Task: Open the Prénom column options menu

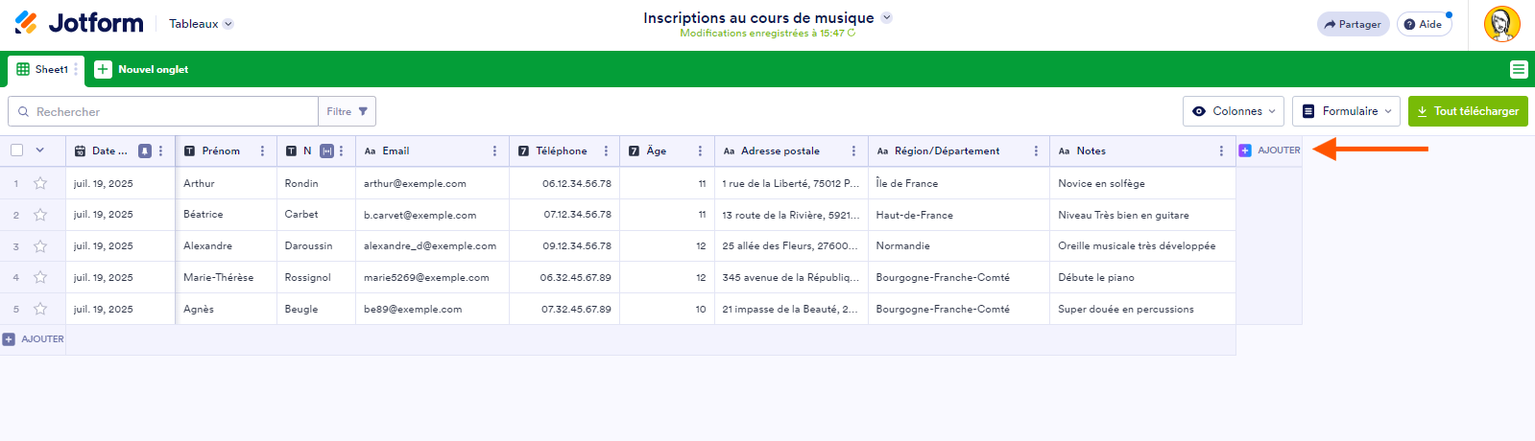Action: (x=262, y=151)
